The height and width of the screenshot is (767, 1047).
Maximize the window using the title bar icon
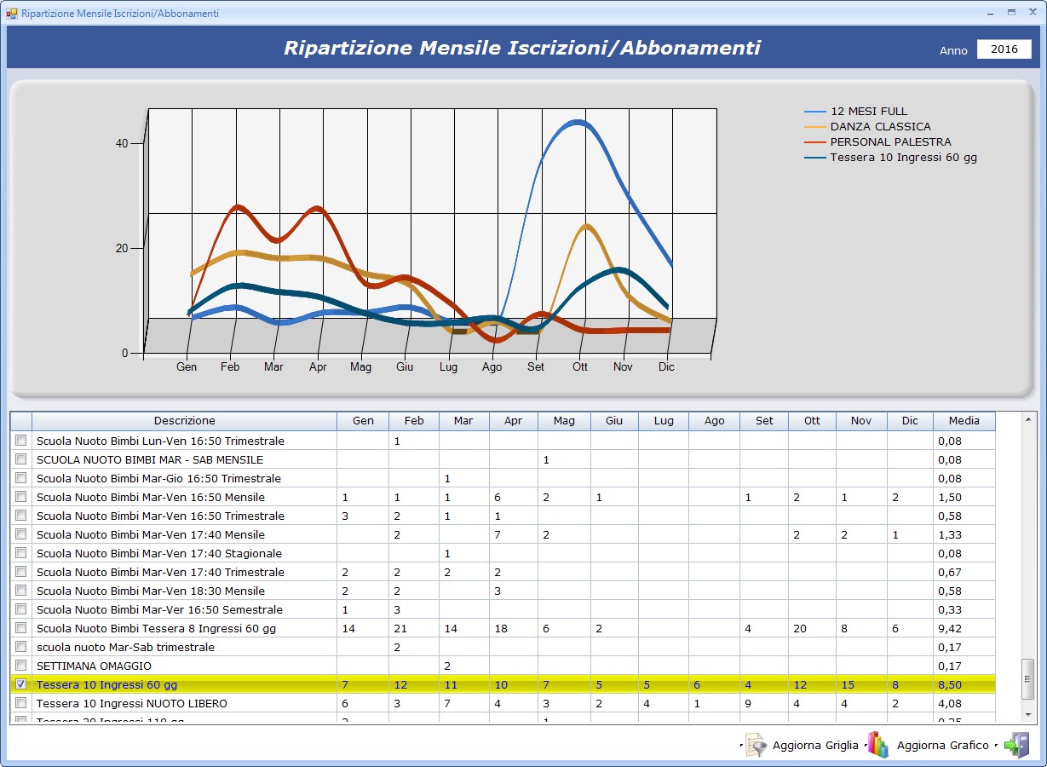click(1011, 13)
